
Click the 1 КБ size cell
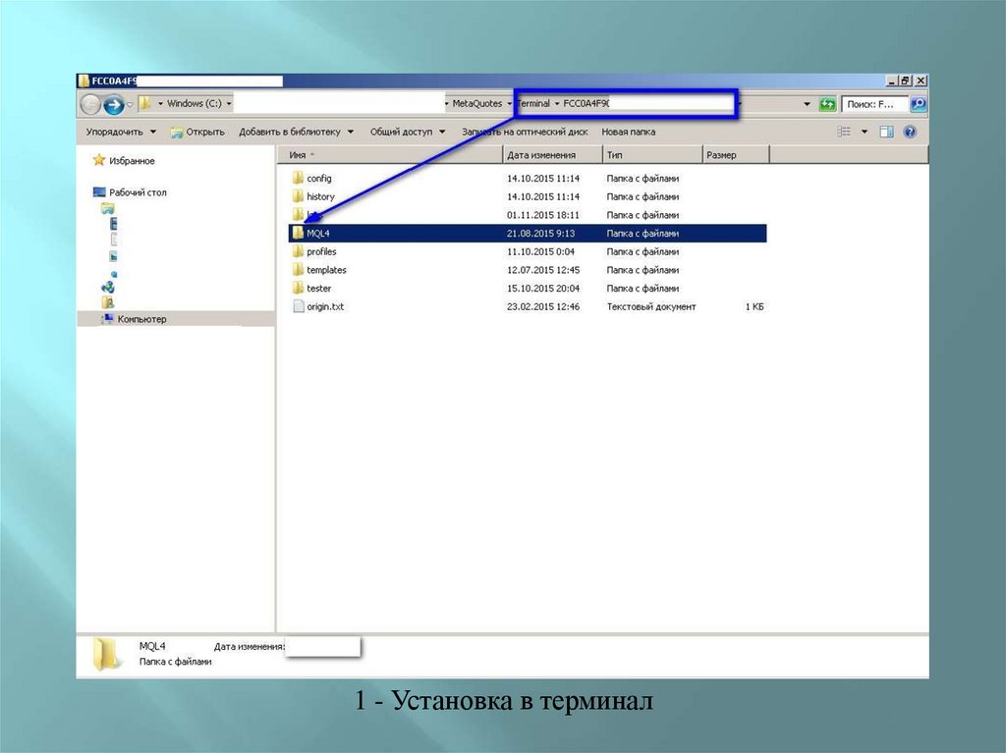[x=754, y=306]
